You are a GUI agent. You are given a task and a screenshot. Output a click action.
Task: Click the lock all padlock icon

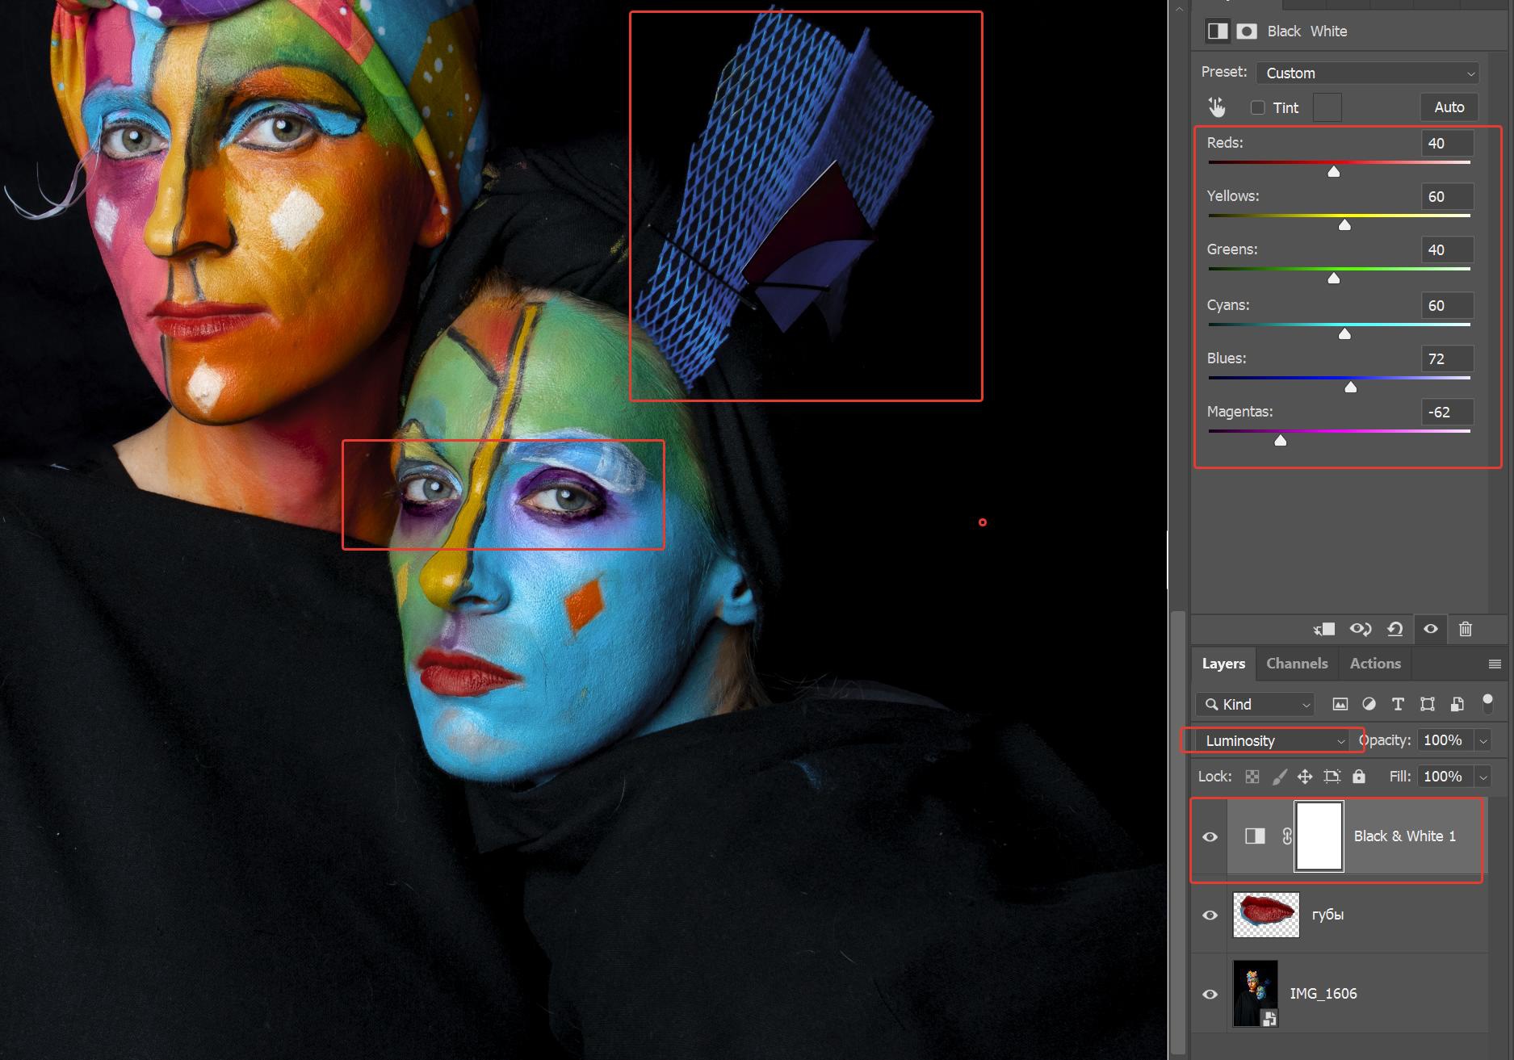(x=1359, y=777)
